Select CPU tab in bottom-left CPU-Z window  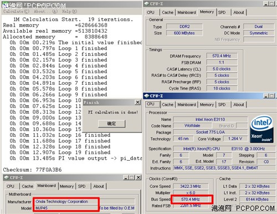click(x=11, y=186)
